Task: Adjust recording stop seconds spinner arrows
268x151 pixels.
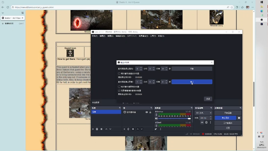Action: 166,82
